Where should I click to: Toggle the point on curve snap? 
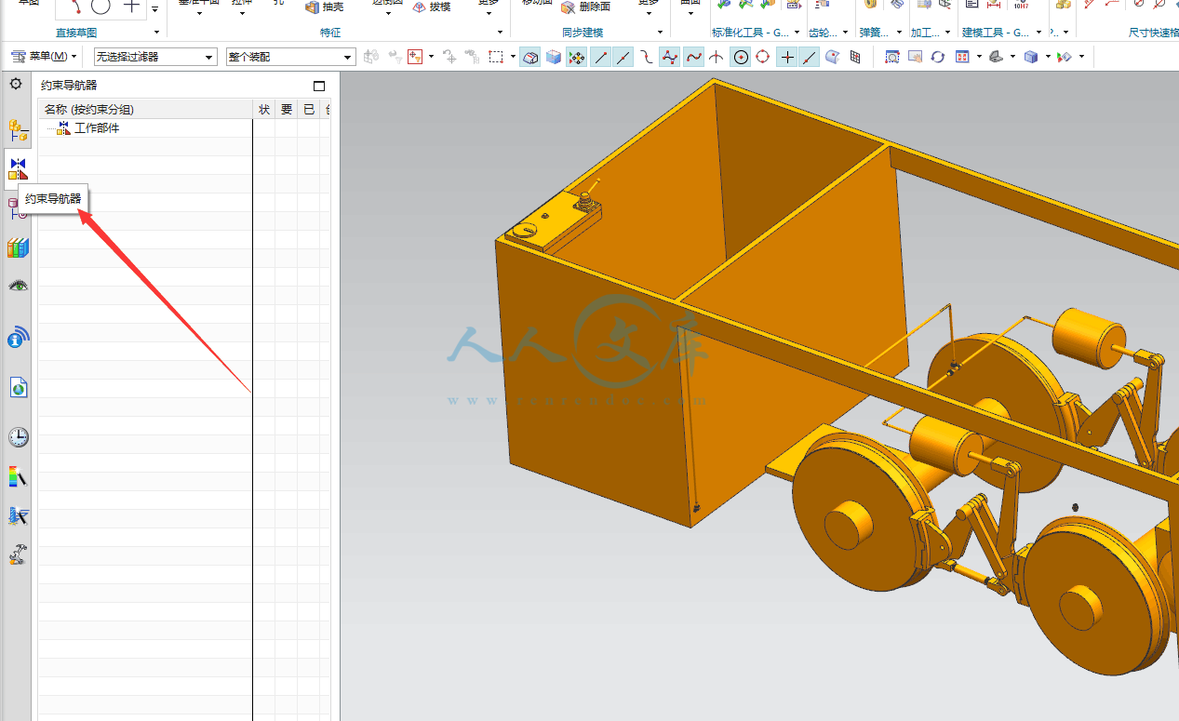tap(810, 57)
